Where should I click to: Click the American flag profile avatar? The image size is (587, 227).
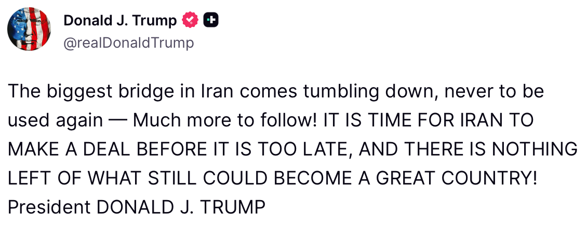[29, 30]
